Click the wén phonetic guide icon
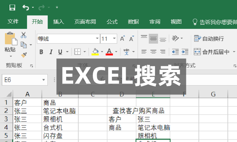The image size is (237, 142). click(126, 51)
